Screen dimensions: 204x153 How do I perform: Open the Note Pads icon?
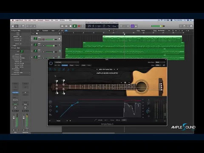(x=184, y=26)
